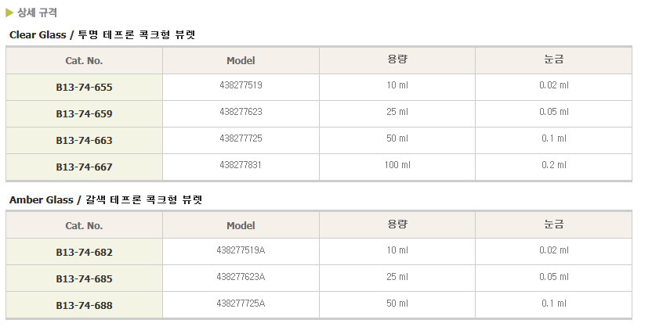Click the Clear Glass table Cat. No. header
652x334 pixels.
(84, 60)
